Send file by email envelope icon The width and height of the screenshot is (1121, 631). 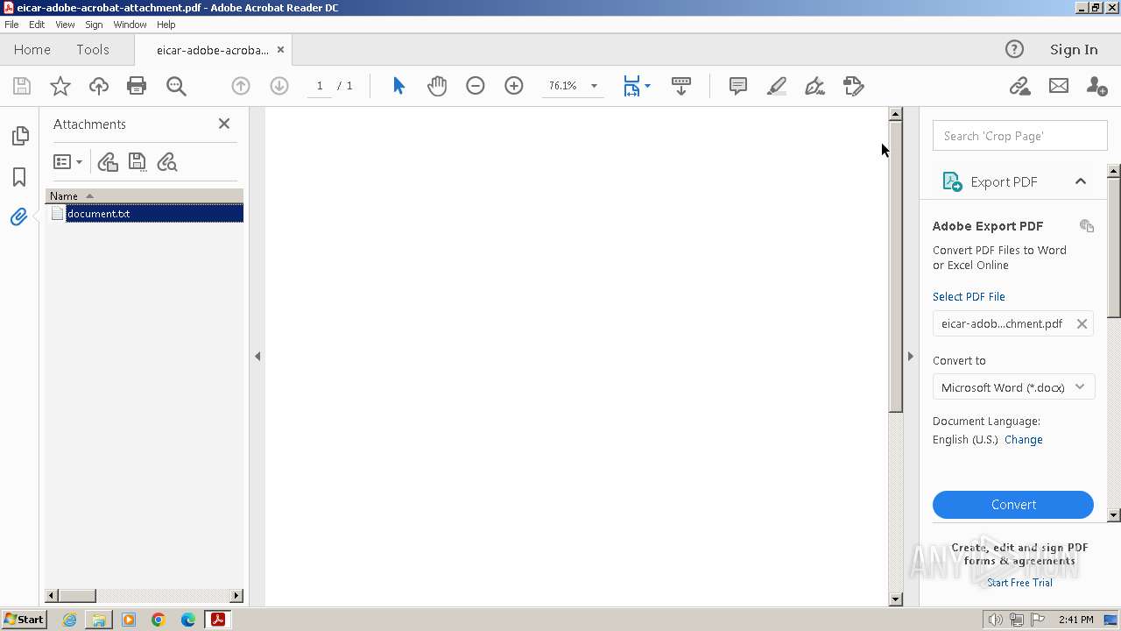point(1059,86)
